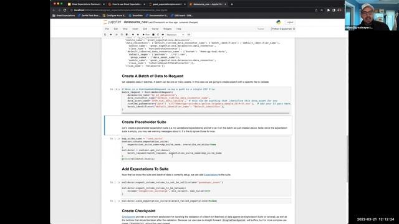Click the presenter webcam thumbnail

(x=372, y=15)
